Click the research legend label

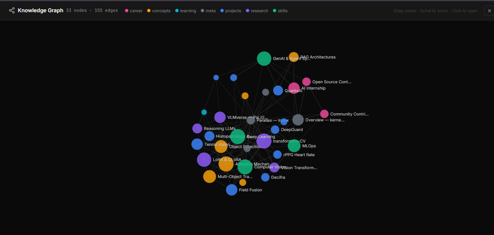point(260,11)
